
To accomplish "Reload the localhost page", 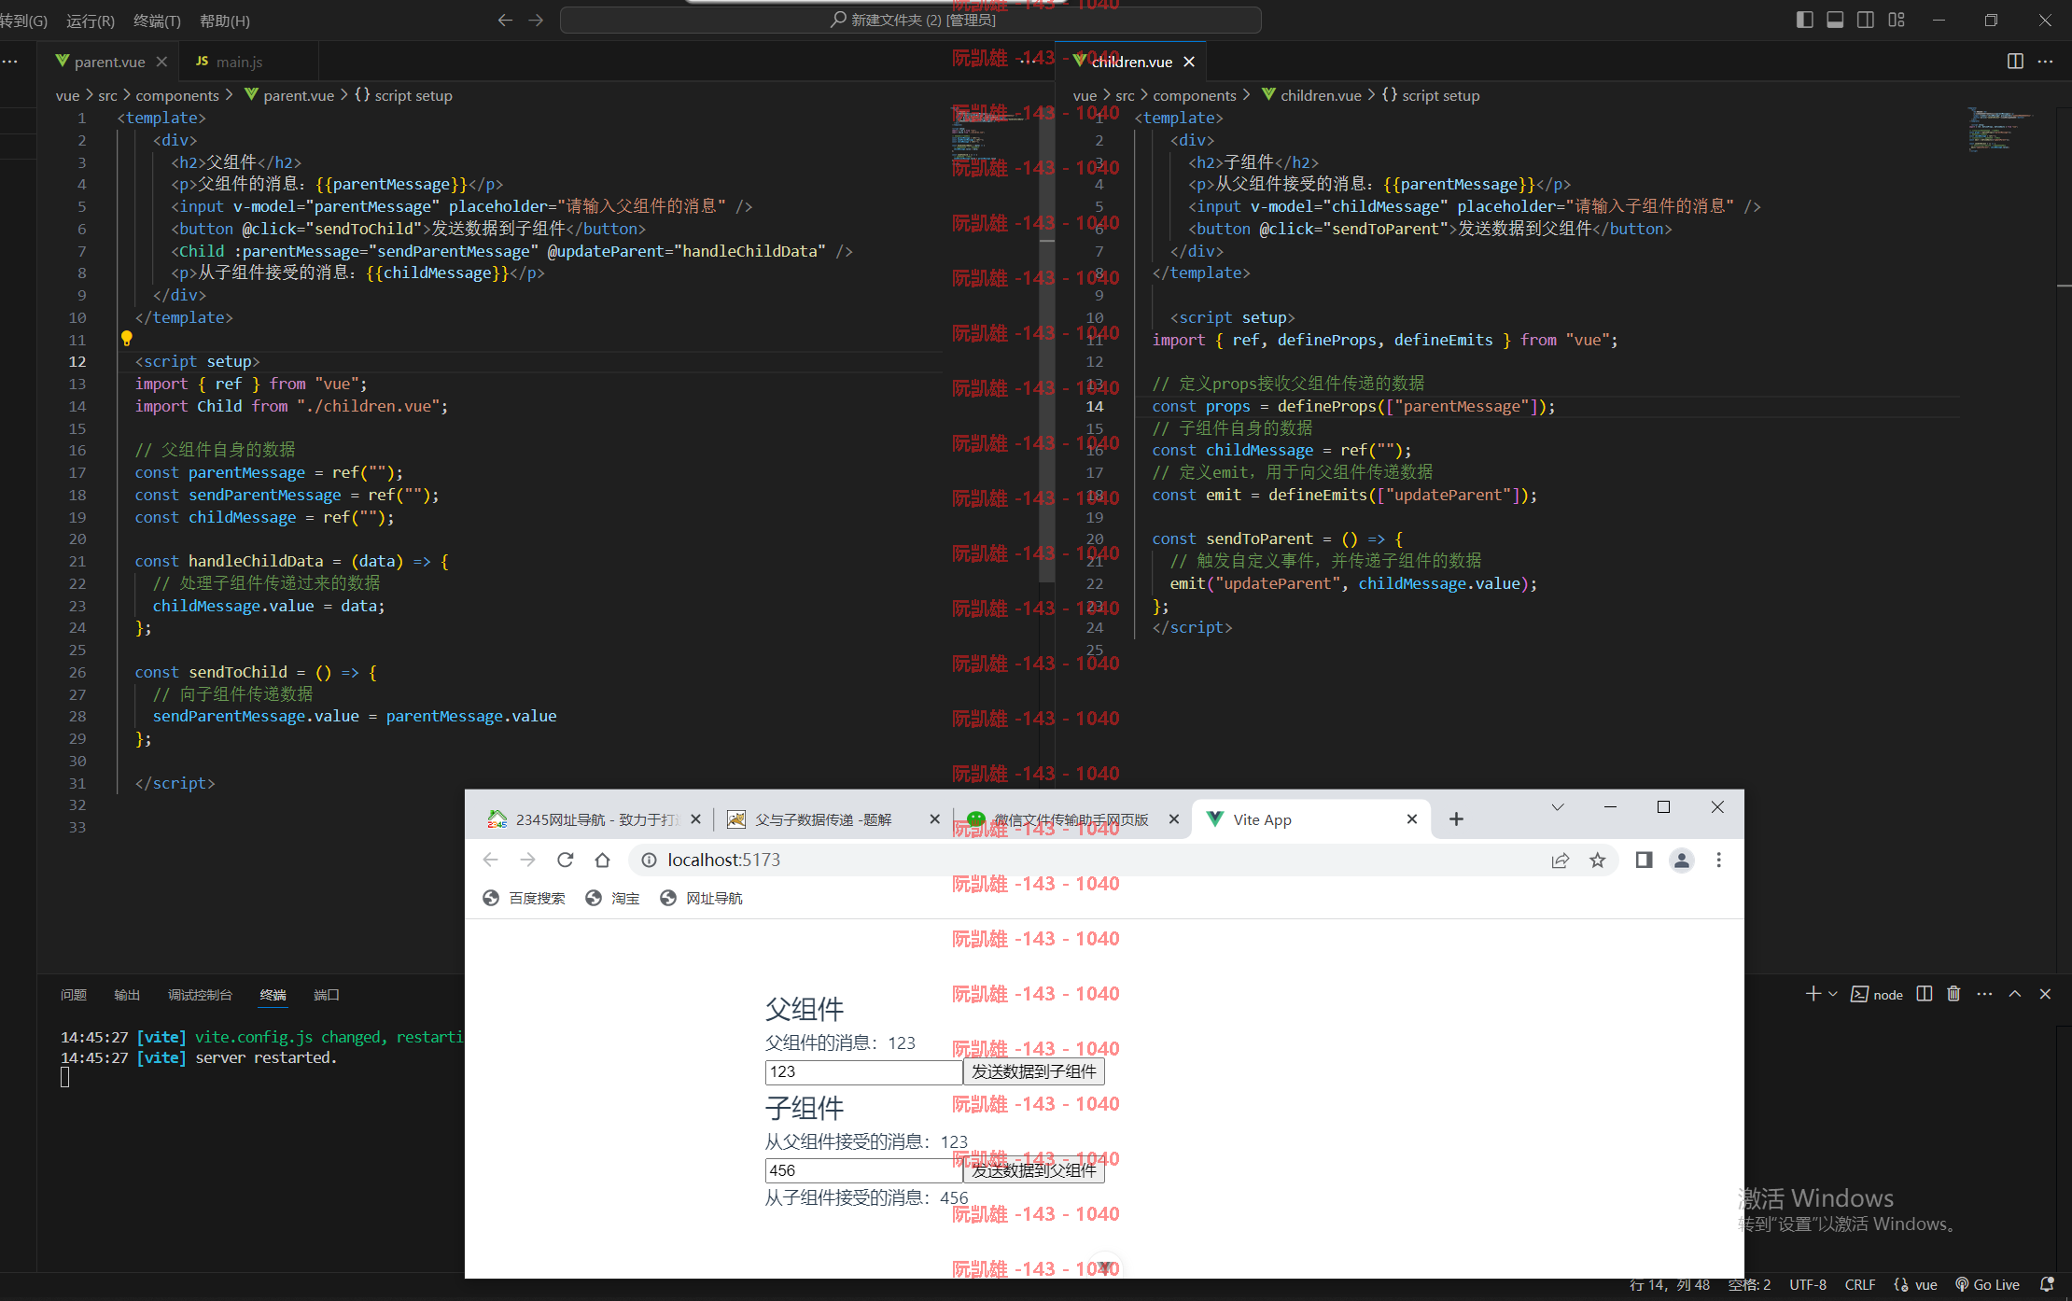I will (x=565, y=860).
